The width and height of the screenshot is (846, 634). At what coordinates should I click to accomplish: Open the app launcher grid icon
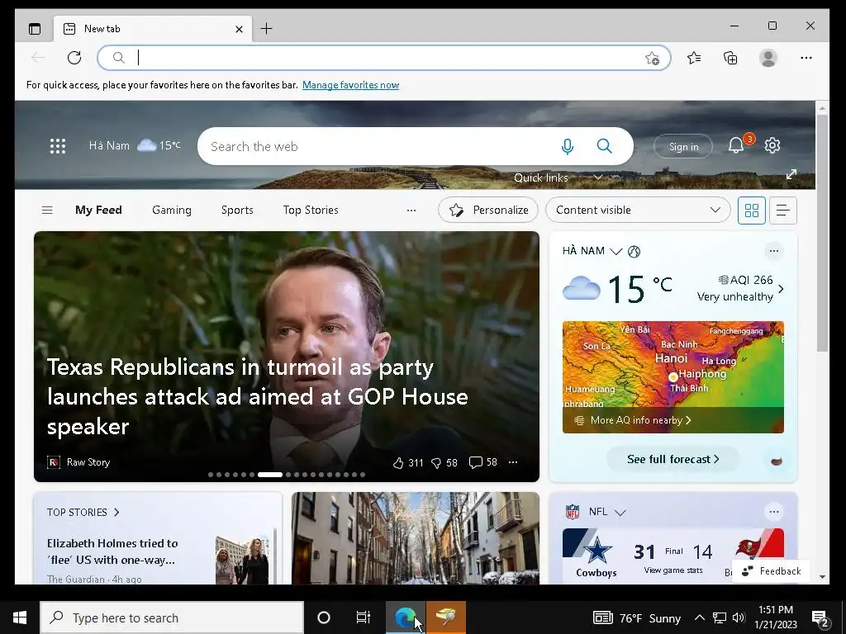[x=58, y=146]
